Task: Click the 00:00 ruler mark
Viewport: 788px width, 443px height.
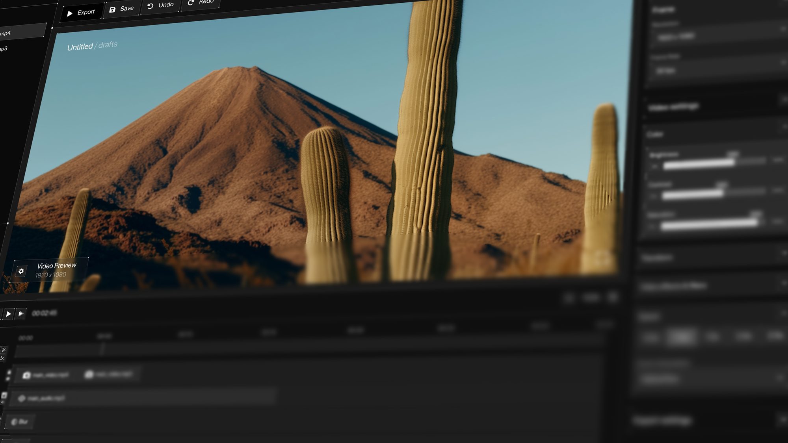Action: point(26,338)
